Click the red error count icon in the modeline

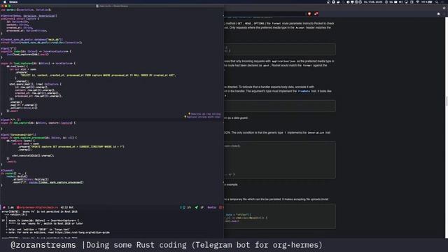[221, 207]
